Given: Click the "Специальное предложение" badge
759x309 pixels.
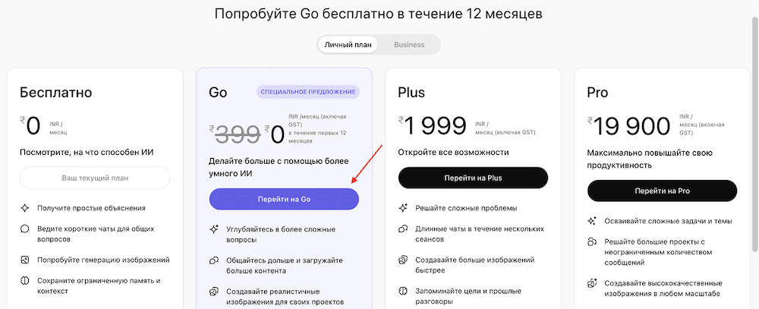Looking at the screenshot, I should 308,92.
